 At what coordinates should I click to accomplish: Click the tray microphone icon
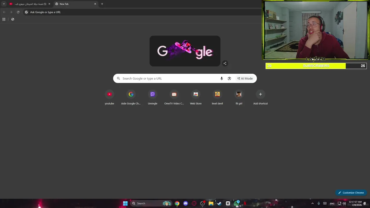point(319,203)
